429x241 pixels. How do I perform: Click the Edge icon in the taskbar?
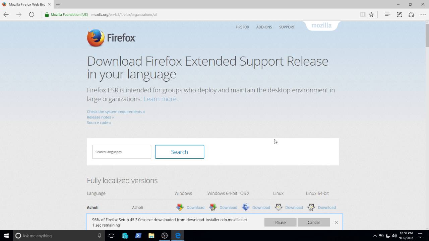pyautogui.click(x=178, y=236)
